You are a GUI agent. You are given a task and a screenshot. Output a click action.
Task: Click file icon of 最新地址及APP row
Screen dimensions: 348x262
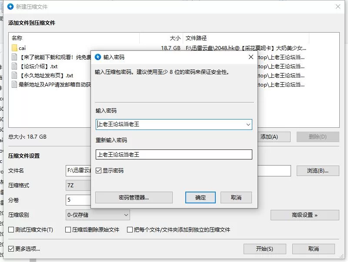pos(14,84)
